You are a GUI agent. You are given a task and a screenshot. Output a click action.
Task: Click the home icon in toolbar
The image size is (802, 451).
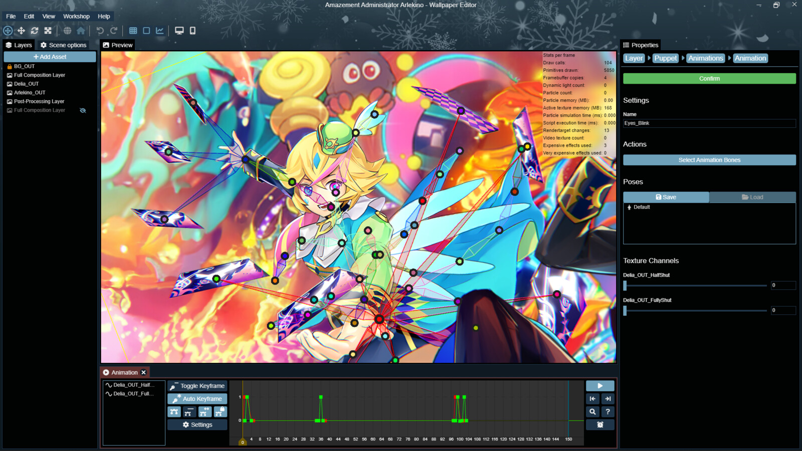pyautogui.click(x=81, y=31)
